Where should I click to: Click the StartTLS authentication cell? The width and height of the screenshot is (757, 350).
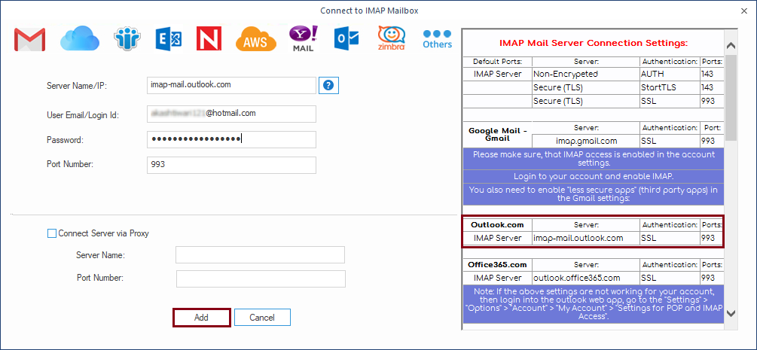670,88
